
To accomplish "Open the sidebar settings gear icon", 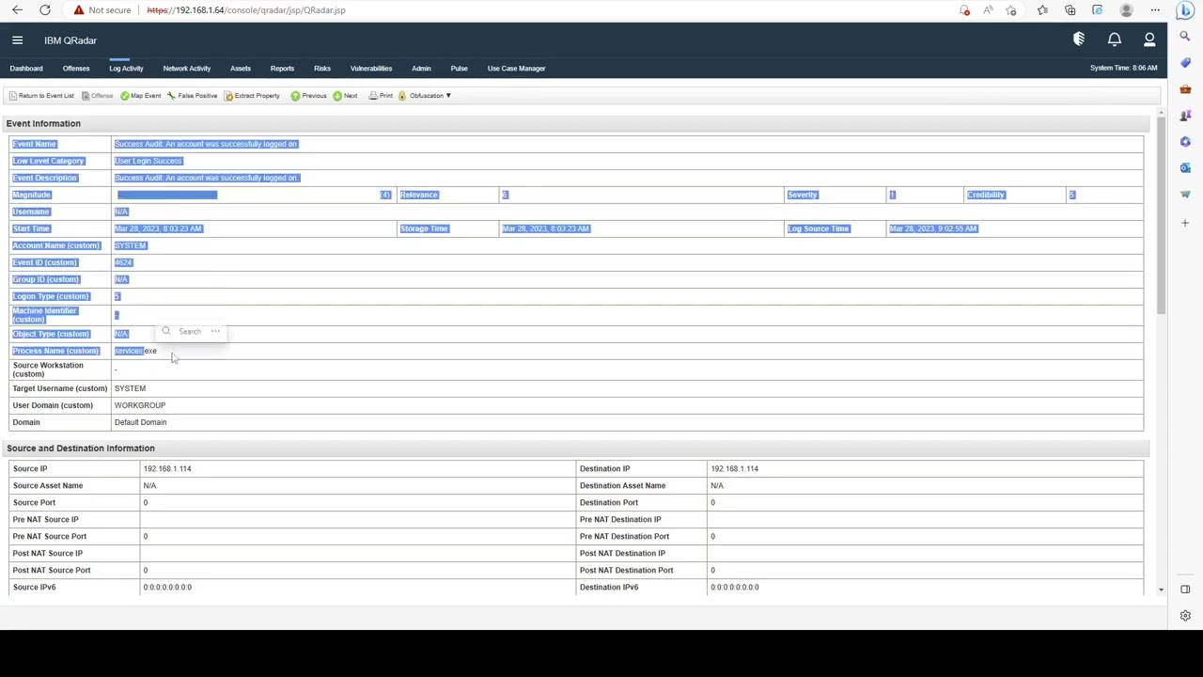I will pos(1185,616).
